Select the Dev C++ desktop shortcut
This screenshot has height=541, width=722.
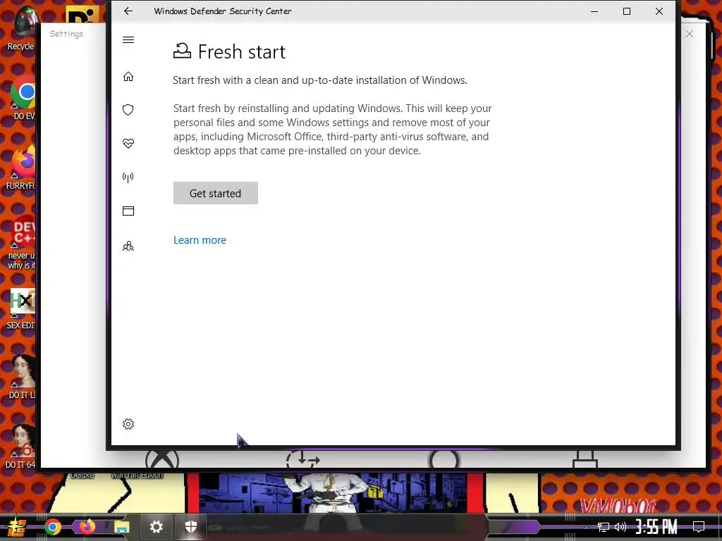[x=22, y=243]
